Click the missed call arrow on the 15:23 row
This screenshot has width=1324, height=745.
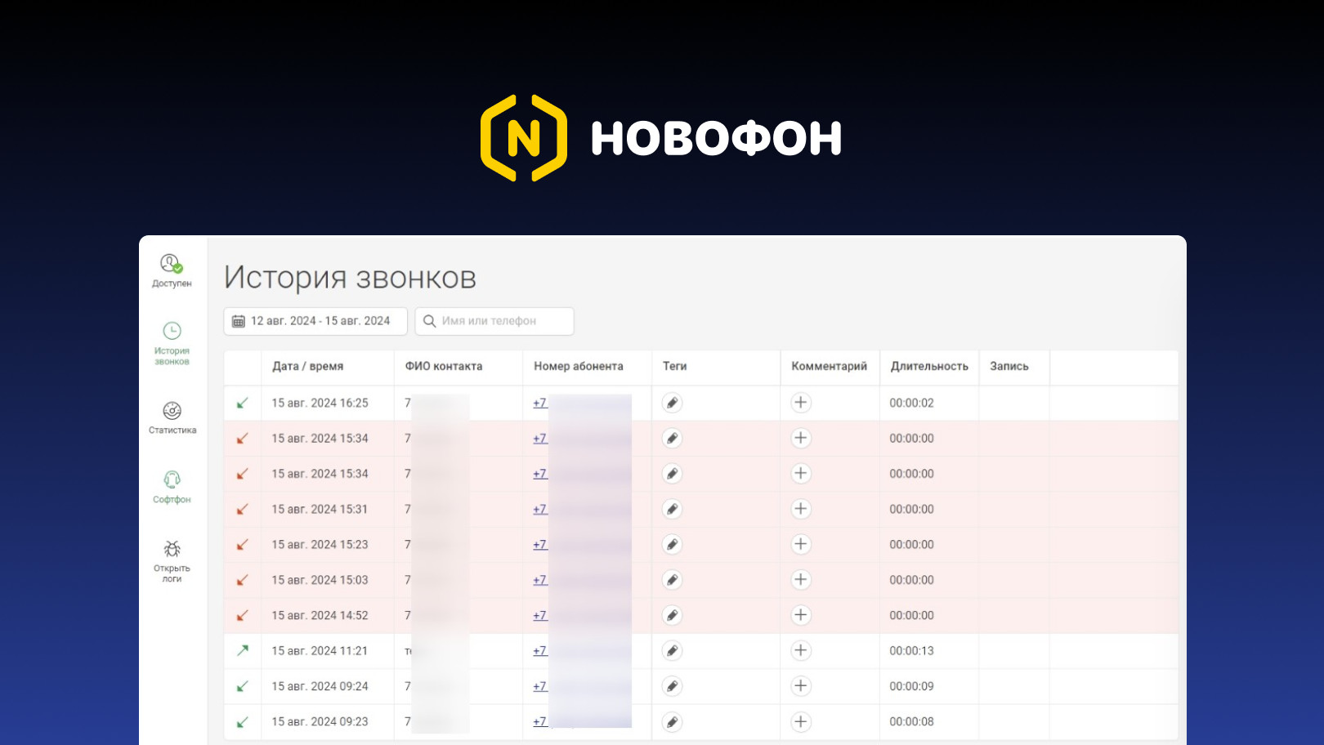coord(242,544)
